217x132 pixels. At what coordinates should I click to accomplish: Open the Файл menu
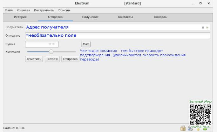[9, 10]
